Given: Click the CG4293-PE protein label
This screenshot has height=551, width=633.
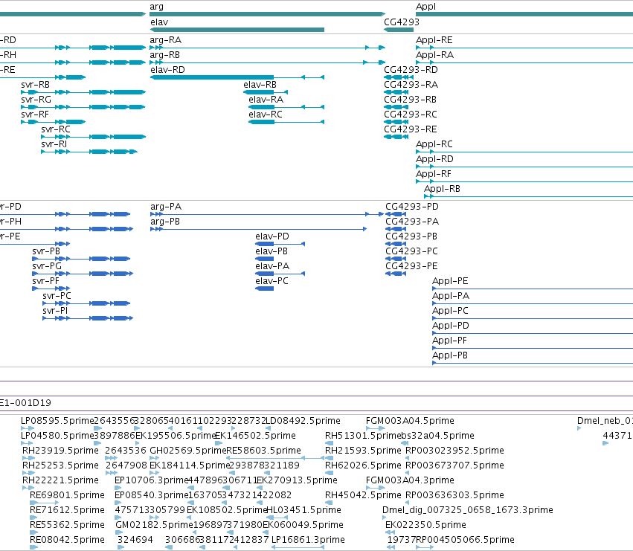Looking at the screenshot, I should pos(412,266).
